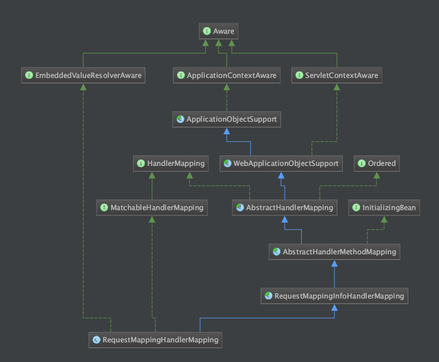Select the AbstractHandlerMethodMapping node label
439x362 pixels.
click(339, 252)
